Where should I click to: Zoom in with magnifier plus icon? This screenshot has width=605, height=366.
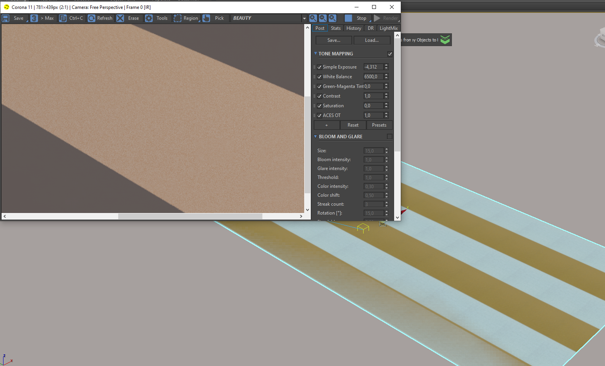click(x=313, y=18)
